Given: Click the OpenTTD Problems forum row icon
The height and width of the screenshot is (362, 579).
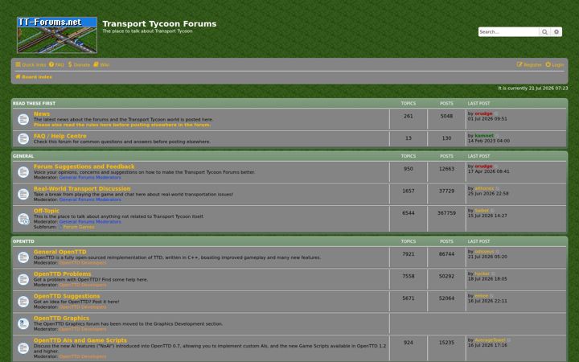Looking at the screenshot, I should 23,280.
